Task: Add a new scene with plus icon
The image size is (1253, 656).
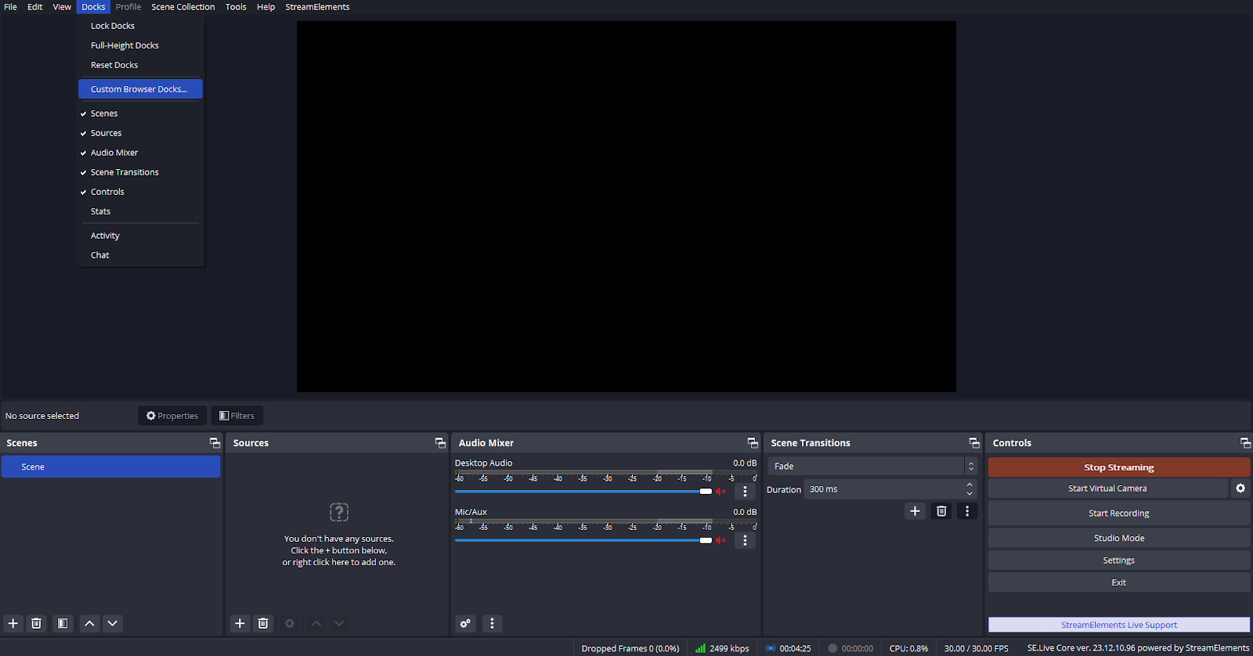Action: click(13, 623)
